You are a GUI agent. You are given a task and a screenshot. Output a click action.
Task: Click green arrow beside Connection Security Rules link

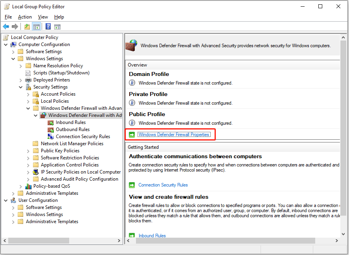pos(132,185)
